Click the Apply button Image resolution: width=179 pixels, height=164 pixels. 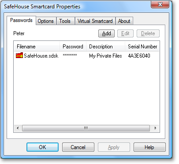click(114, 147)
